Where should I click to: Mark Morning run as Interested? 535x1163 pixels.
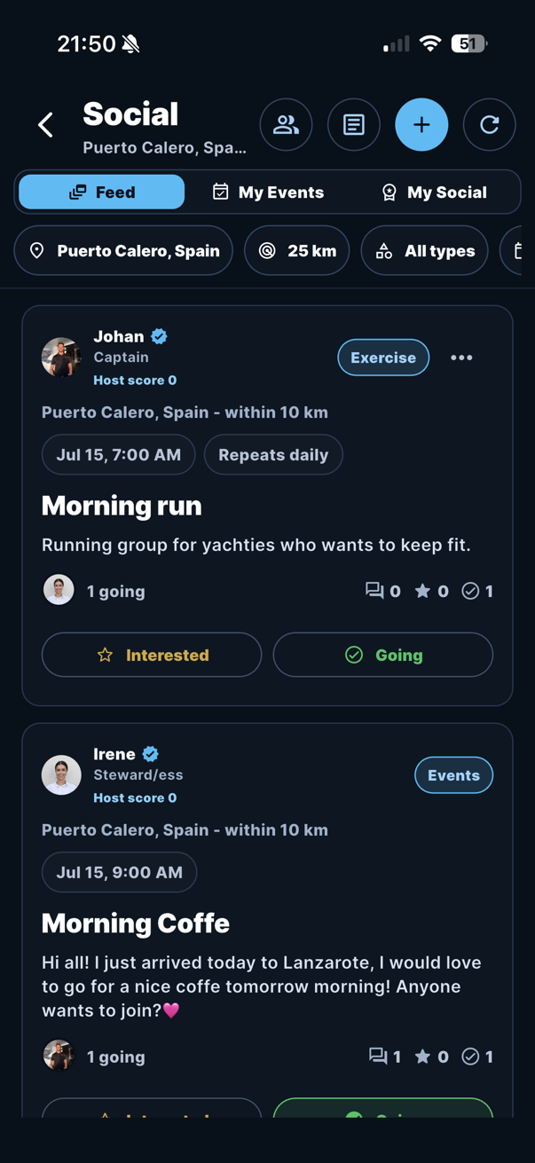pyautogui.click(x=152, y=655)
